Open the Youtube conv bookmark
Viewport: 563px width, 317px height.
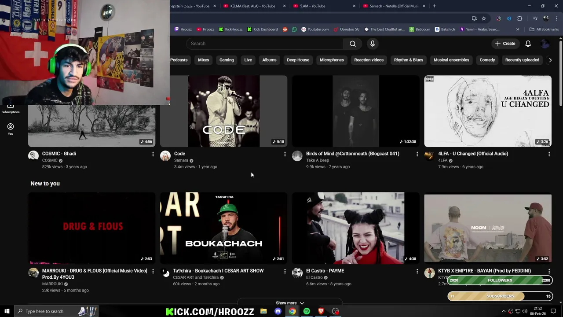[x=315, y=29]
